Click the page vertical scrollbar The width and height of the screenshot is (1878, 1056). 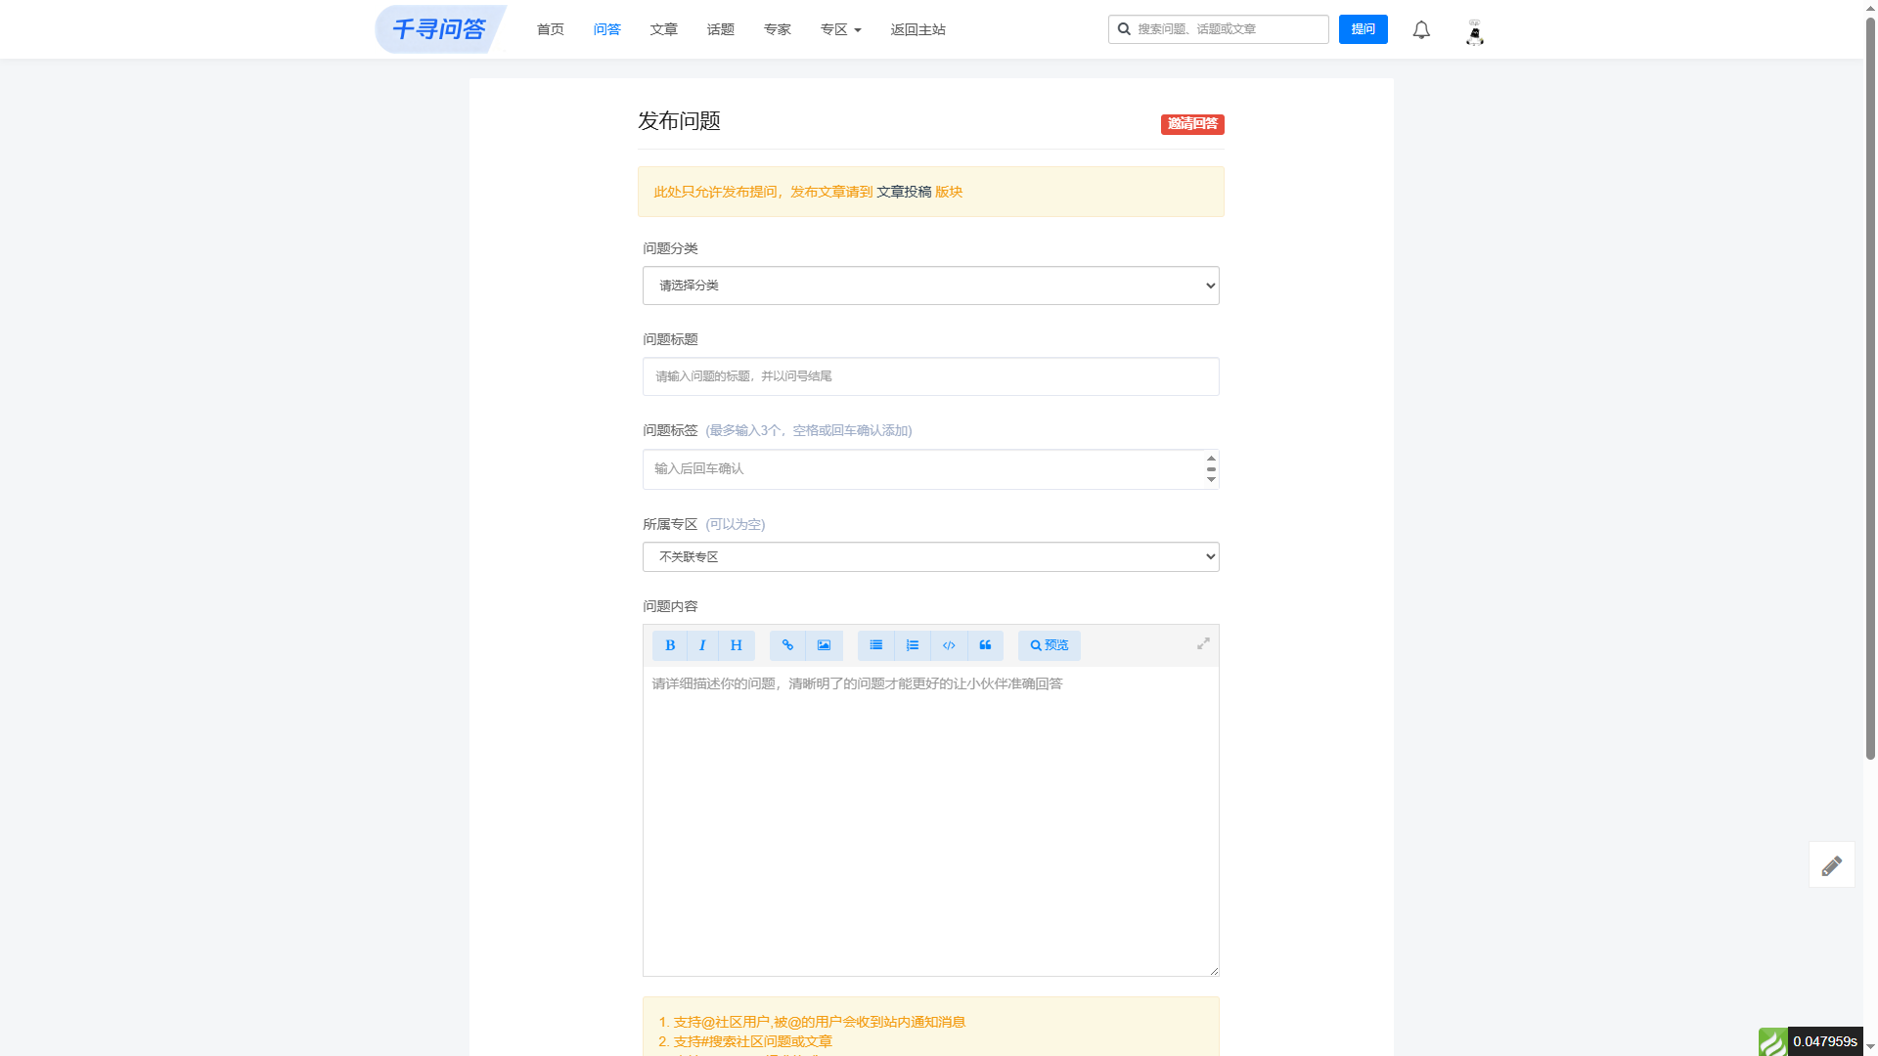pos(1870,391)
